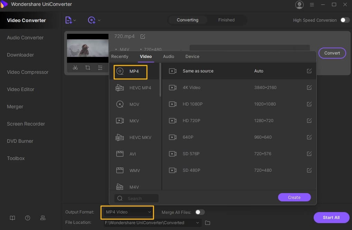
Task: Pick the HEVC MKV format
Action: point(134,138)
